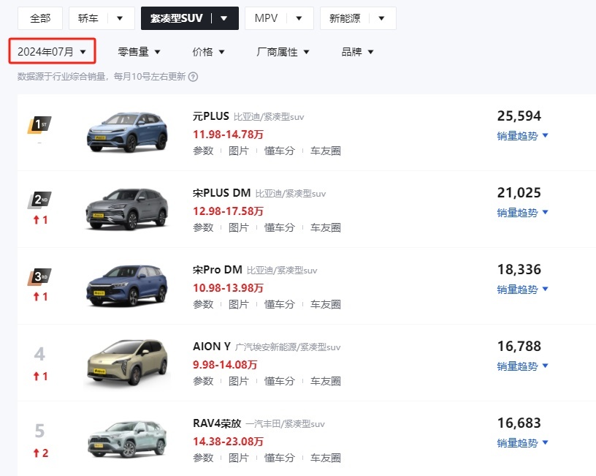The height and width of the screenshot is (476, 596).
Task: Select the 轿车 category tab
Action: coord(88,18)
